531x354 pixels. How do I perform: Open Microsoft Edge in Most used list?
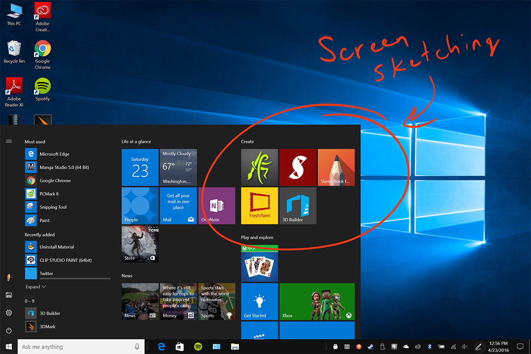68,154
